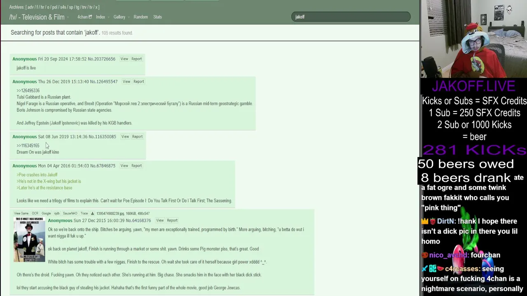This screenshot has width=527, height=296.
Task: Click post number No.67846875
Action: click(x=103, y=166)
